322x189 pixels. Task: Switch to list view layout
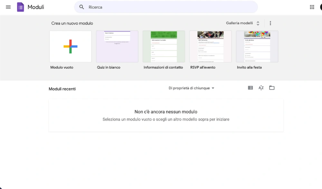[250, 88]
